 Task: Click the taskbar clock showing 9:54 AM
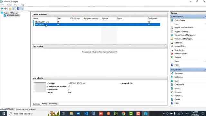(195, 113)
